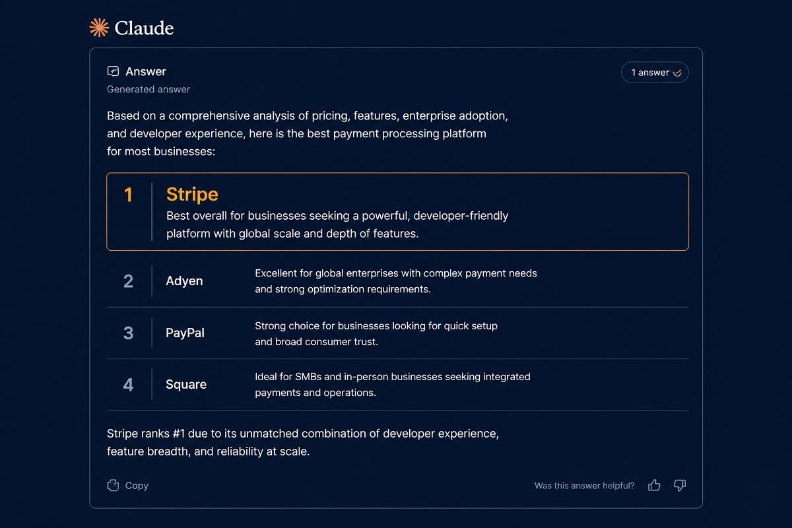Click the rank number 4 beside Square
This screenshot has width=792, height=528.
[128, 385]
